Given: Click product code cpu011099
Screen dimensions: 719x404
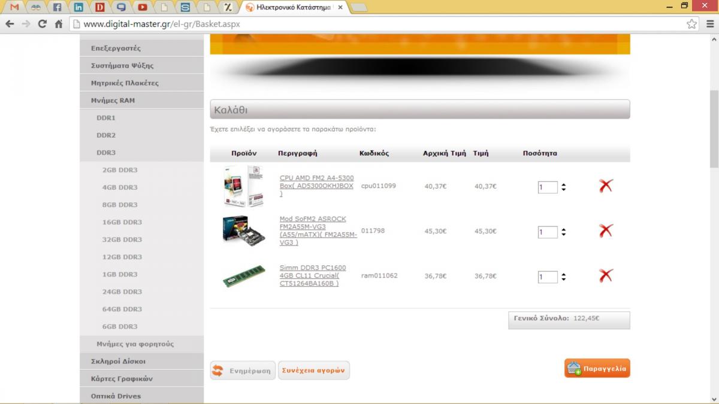Looking at the screenshot, I should point(378,186).
